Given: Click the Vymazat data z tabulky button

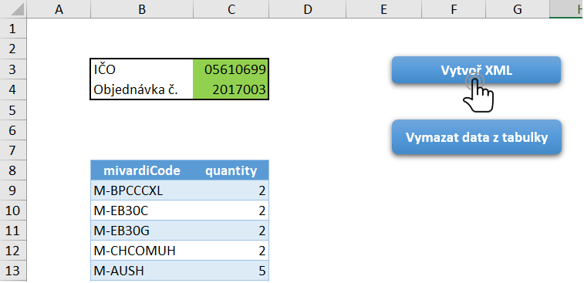Looking at the screenshot, I should (x=476, y=137).
